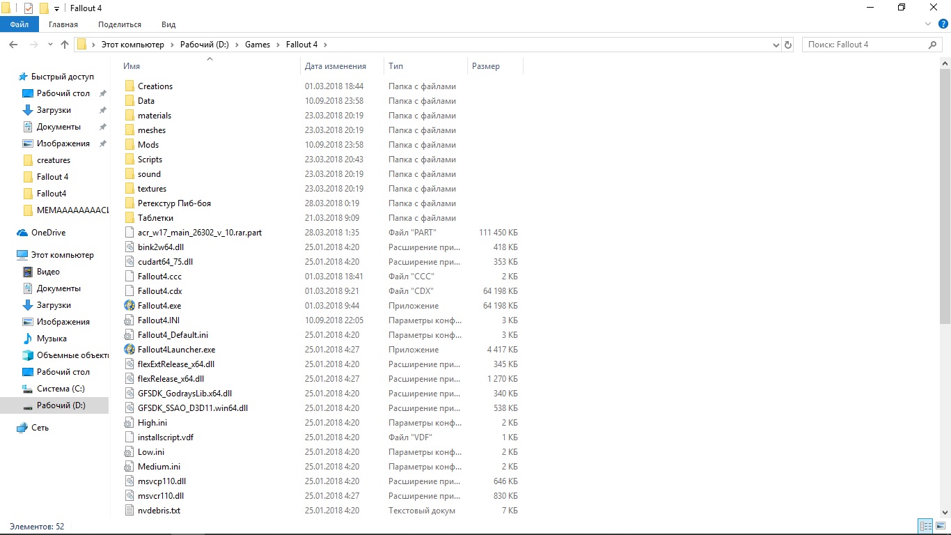Click the Этот компьютер breadcrumb segment
951x535 pixels.
point(133,45)
